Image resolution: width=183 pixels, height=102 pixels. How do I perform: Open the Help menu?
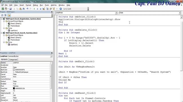(x=68, y=5)
